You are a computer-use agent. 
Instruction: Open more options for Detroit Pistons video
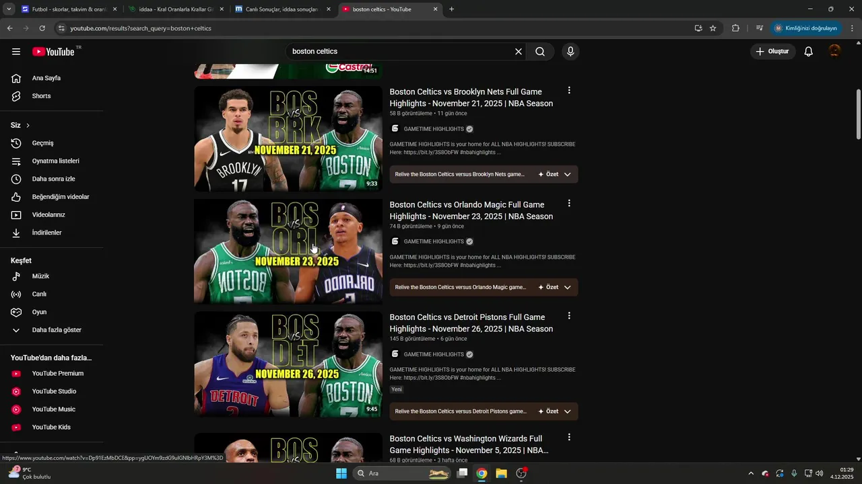[x=569, y=316]
